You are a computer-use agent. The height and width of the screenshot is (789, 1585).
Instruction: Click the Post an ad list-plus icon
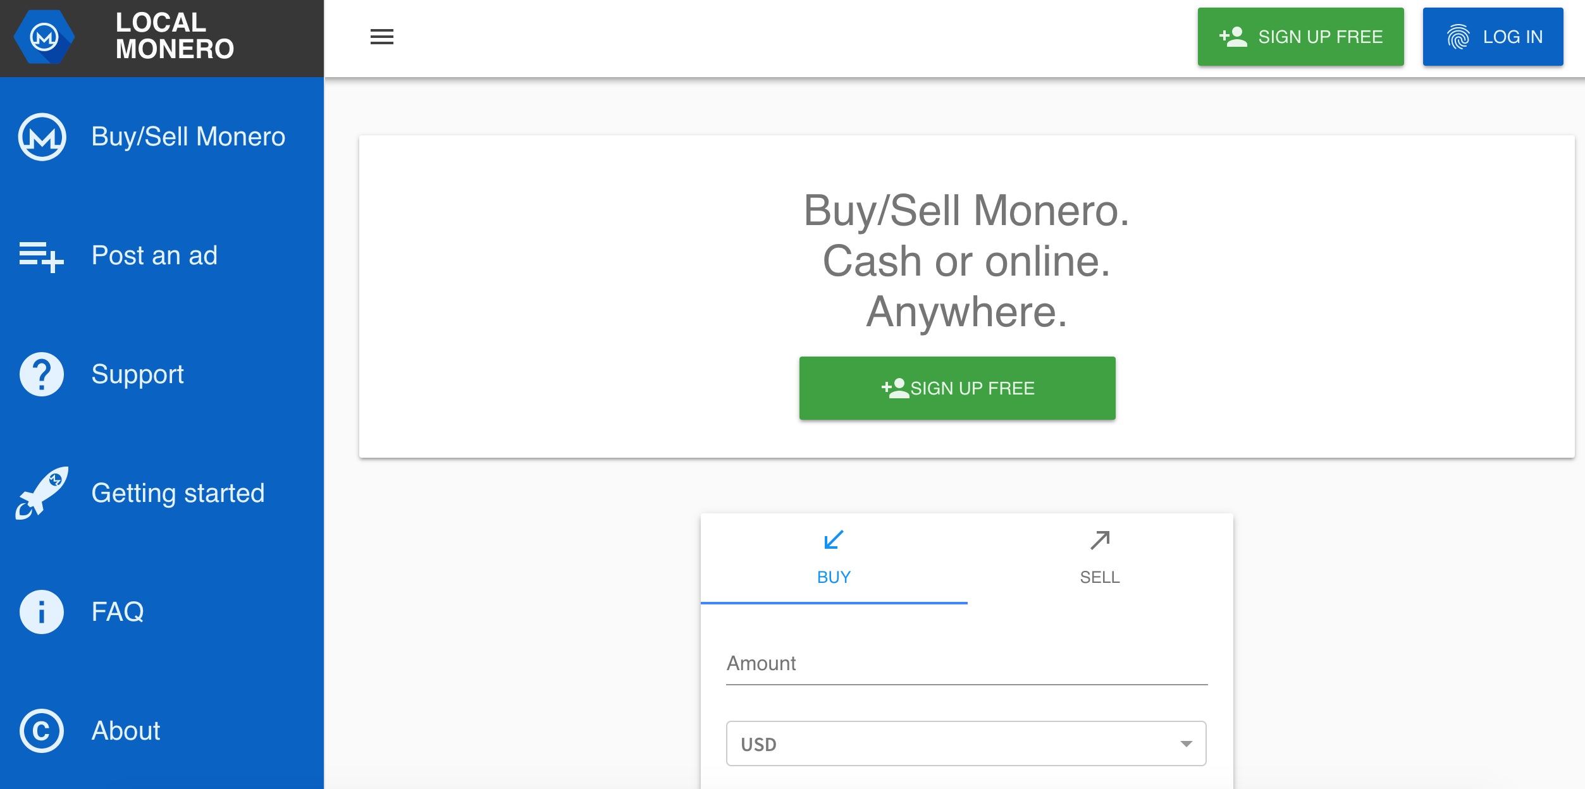tap(42, 256)
